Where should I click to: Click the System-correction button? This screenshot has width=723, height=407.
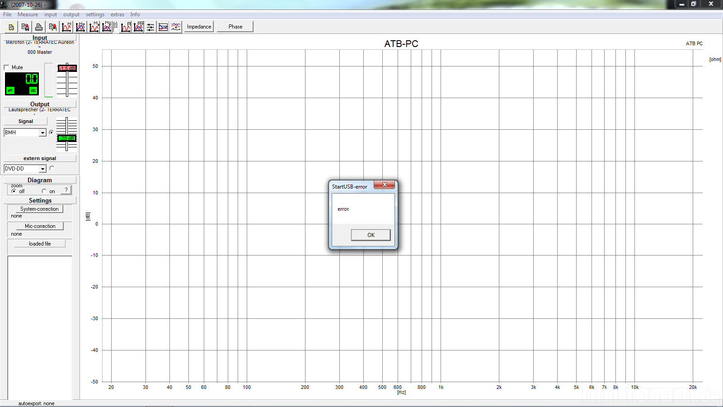pyautogui.click(x=39, y=209)
